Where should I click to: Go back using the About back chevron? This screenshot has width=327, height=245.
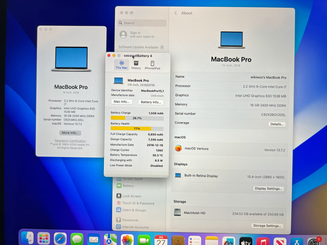click(x=176, y=13)
